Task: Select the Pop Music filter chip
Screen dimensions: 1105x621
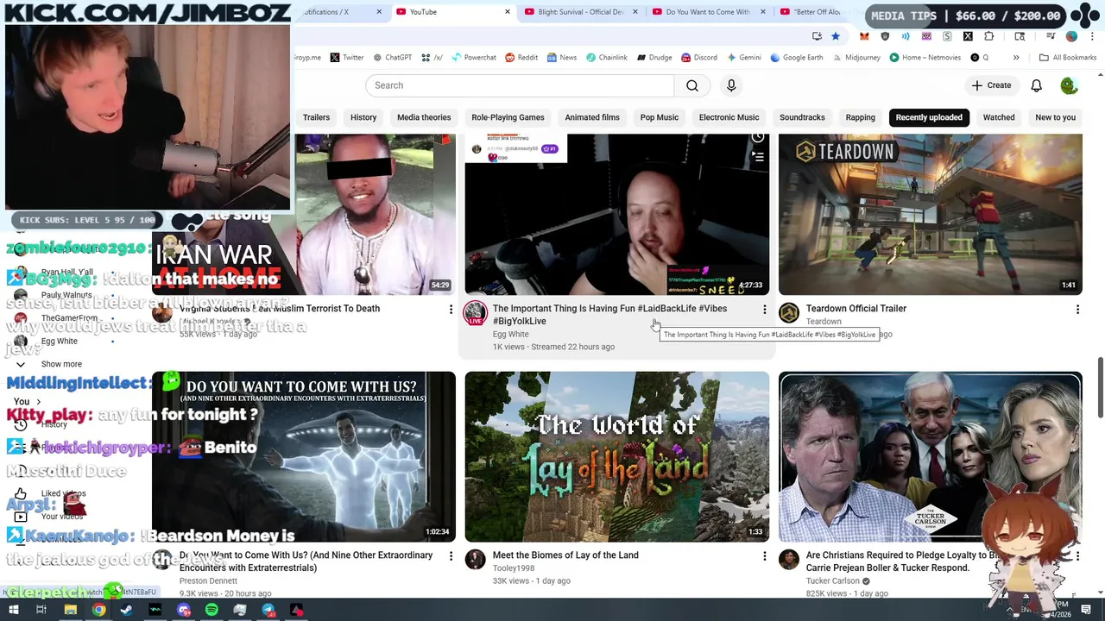Action: tap(660, 117)
